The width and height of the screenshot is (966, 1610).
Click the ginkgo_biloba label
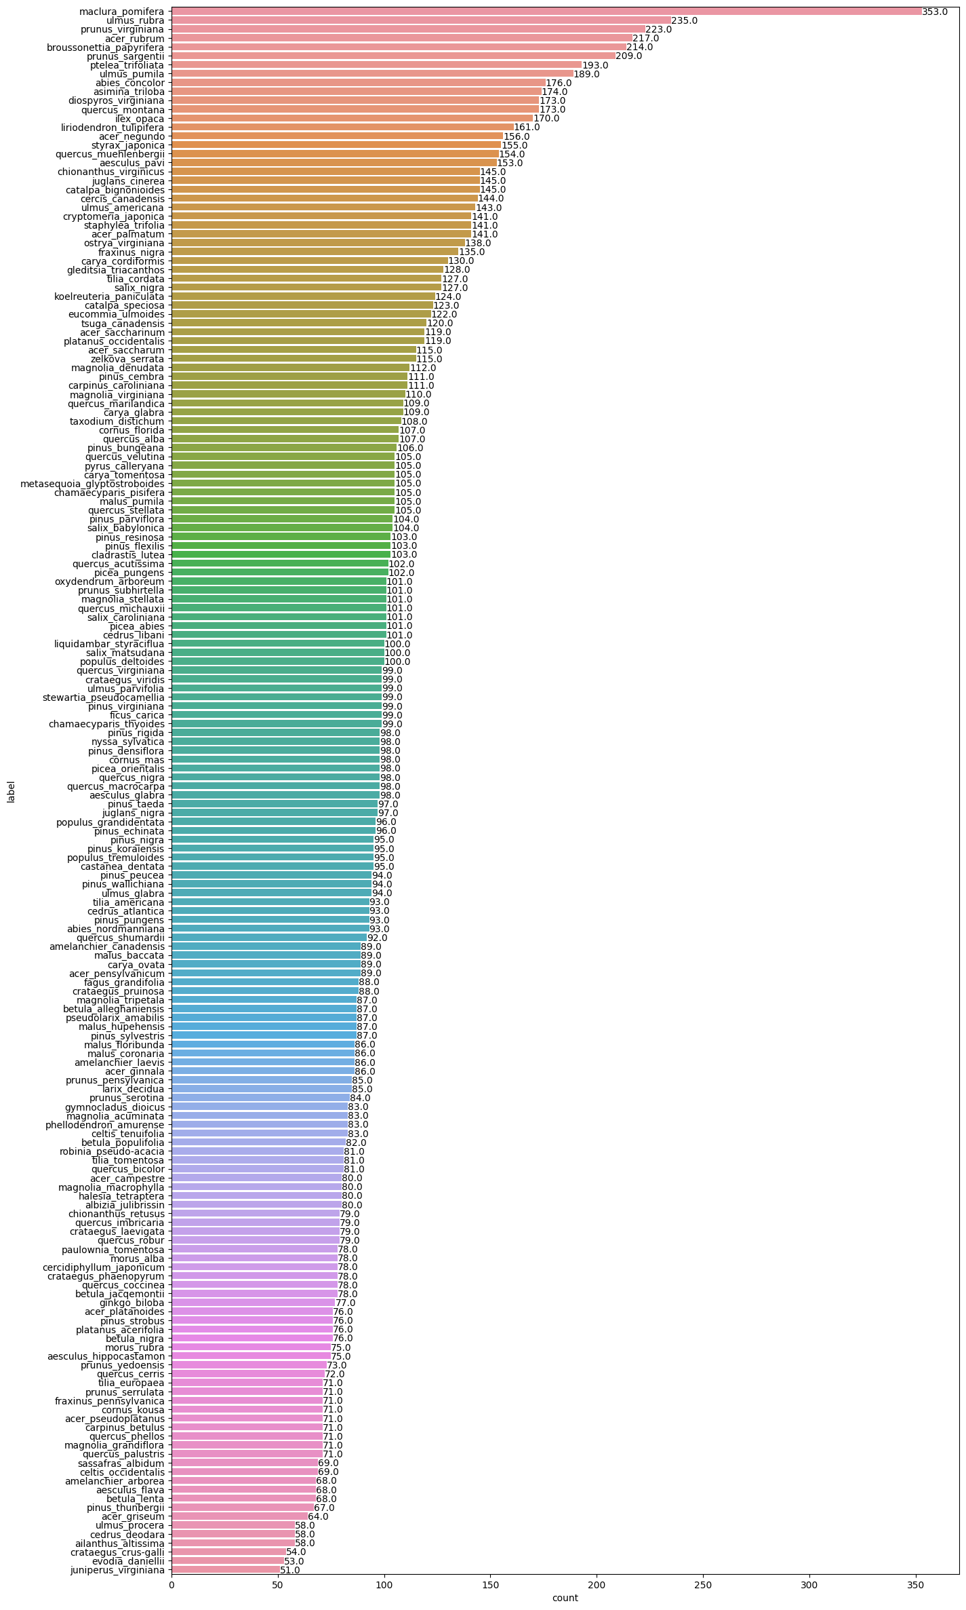point(133,1302)
